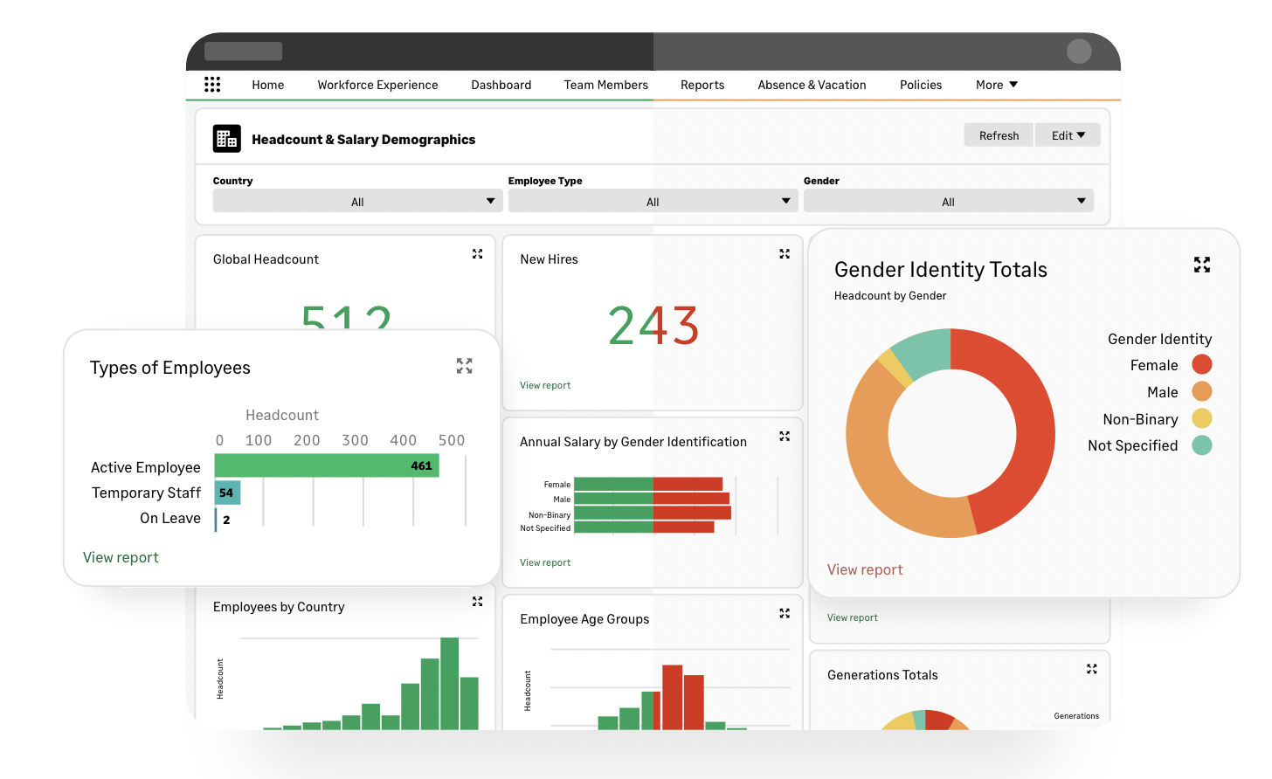
Task: Expand the Generations Totals card
Action: [1091, 669]
